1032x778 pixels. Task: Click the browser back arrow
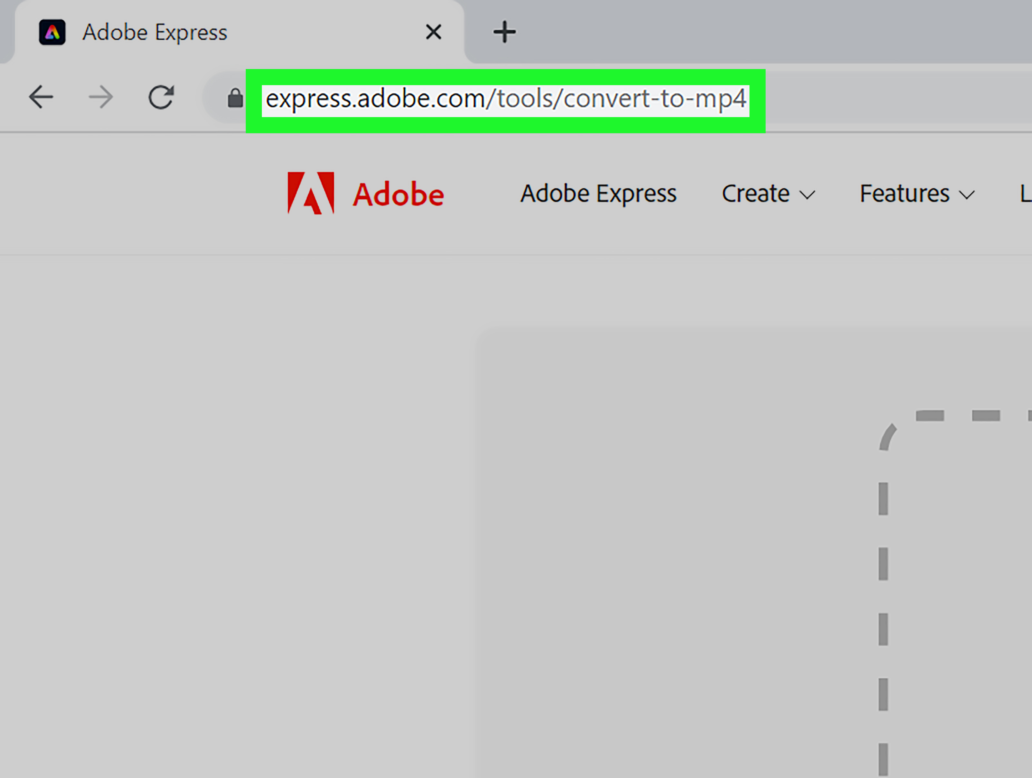(41, 97)
